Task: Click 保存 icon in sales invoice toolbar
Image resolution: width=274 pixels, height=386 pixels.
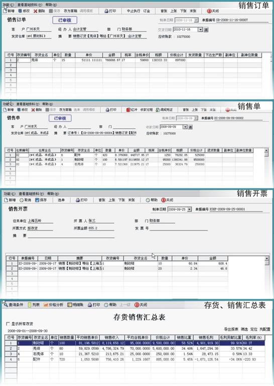Action: click(x=37, y=200)
